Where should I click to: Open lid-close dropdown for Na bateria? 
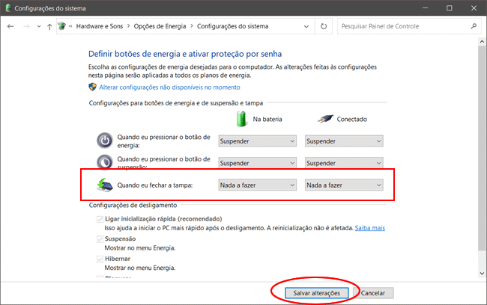point(257,185)
